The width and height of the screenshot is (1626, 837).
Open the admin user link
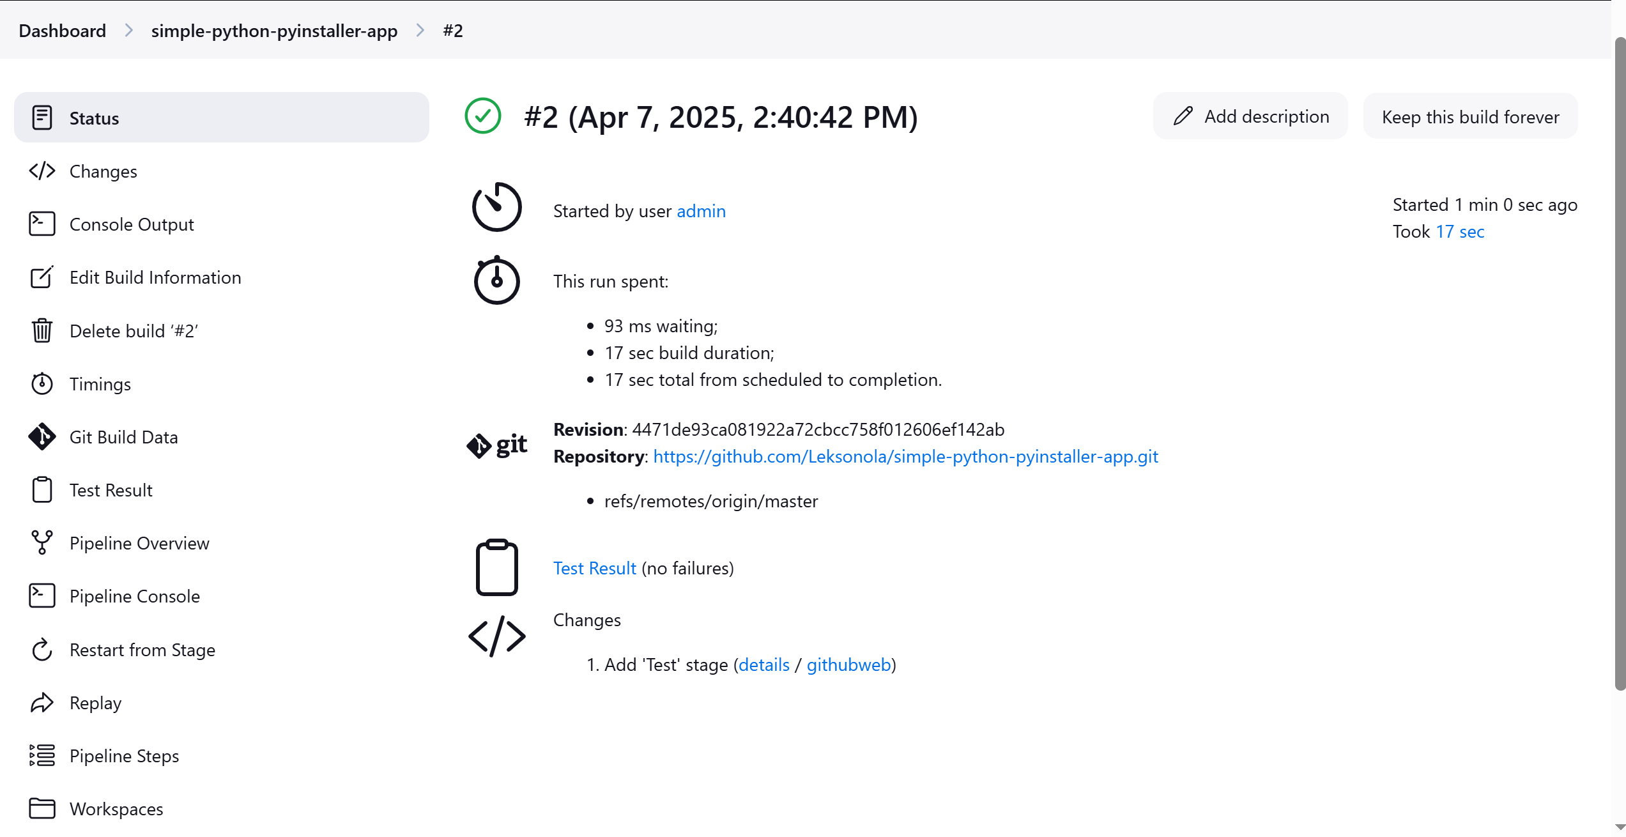point(701,211)
